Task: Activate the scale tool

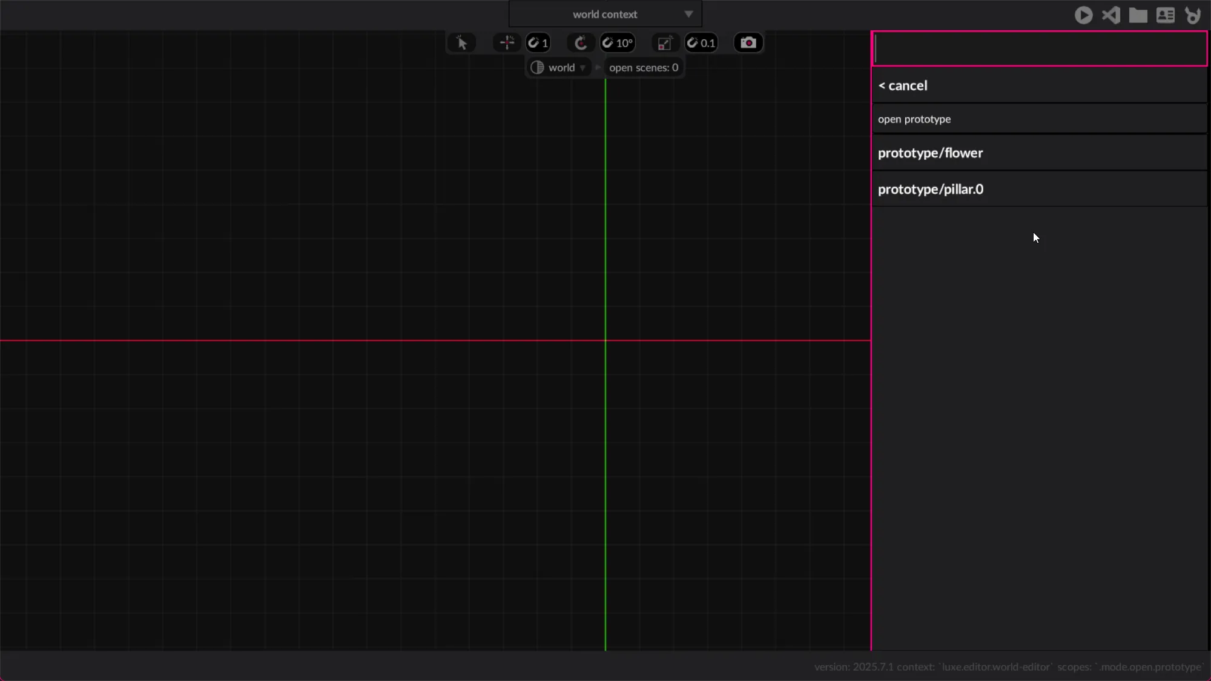Action: (x=664, y=43)
